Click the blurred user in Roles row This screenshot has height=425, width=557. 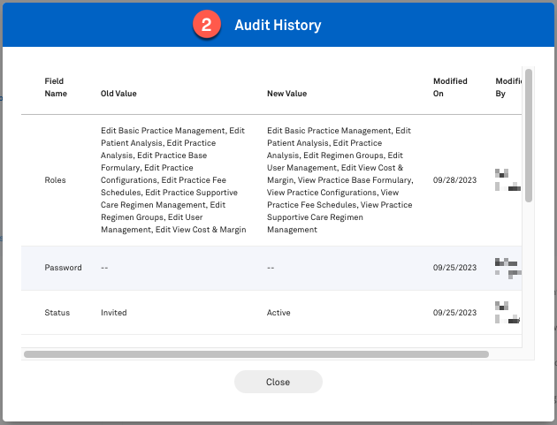[x=507, y=180]
